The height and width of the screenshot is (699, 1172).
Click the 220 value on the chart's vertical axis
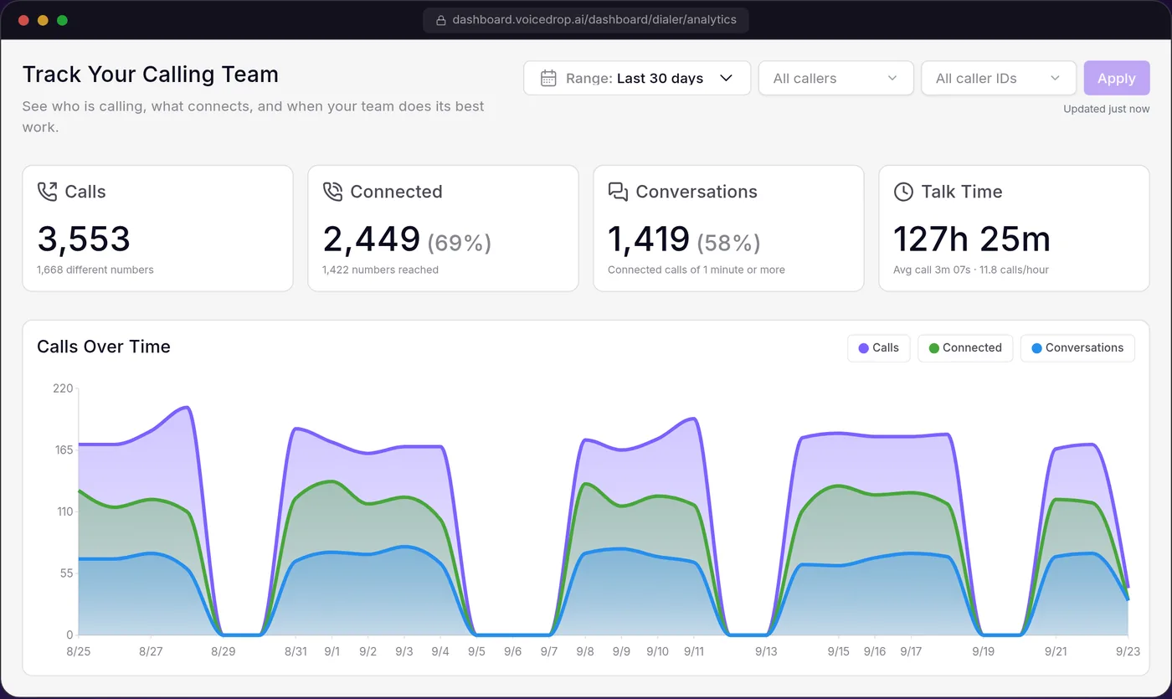pos(63,388)
